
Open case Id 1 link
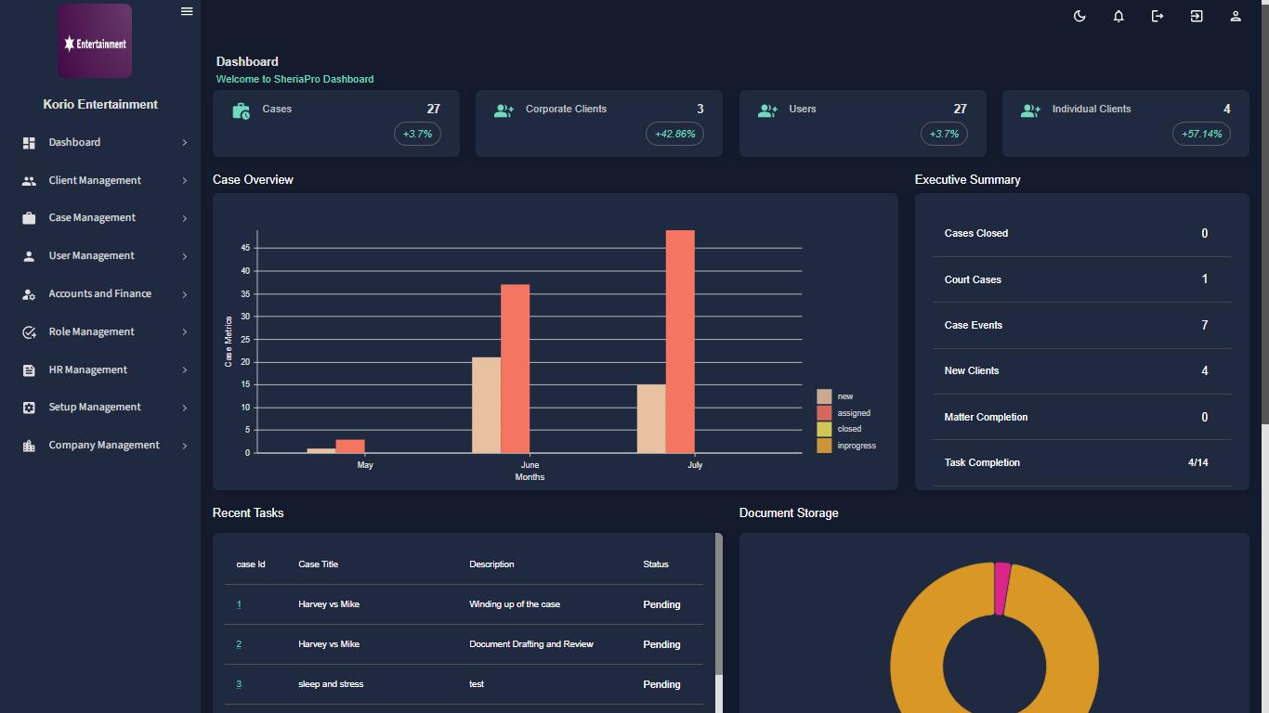(x=239, y=604)
